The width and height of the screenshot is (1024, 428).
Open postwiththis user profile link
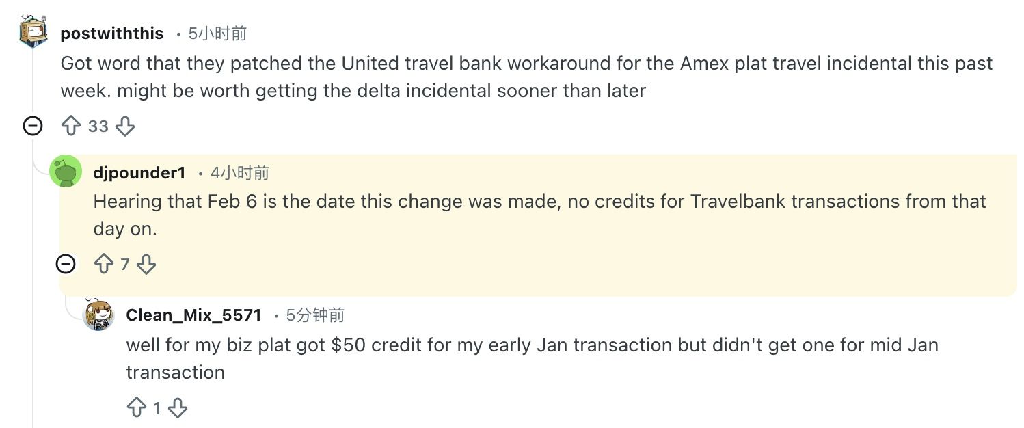pos(112,33)
